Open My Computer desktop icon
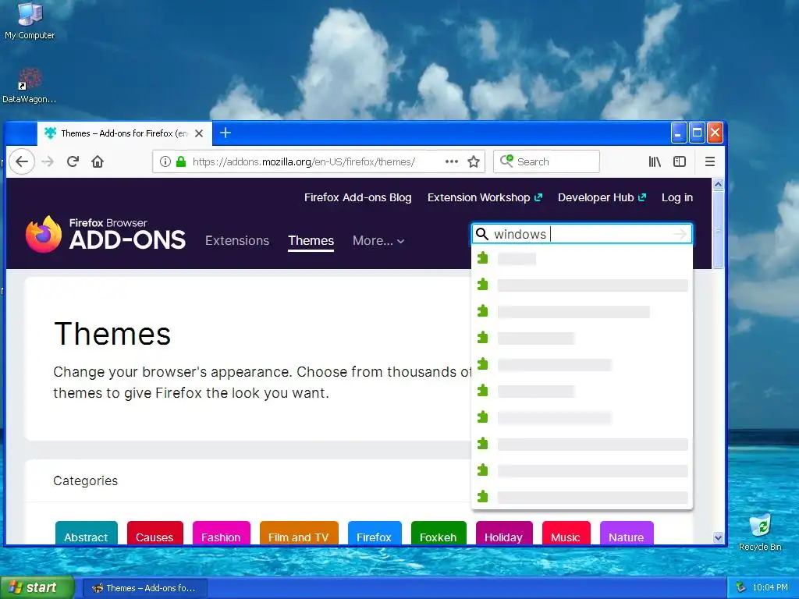 (x=30, y=21)
